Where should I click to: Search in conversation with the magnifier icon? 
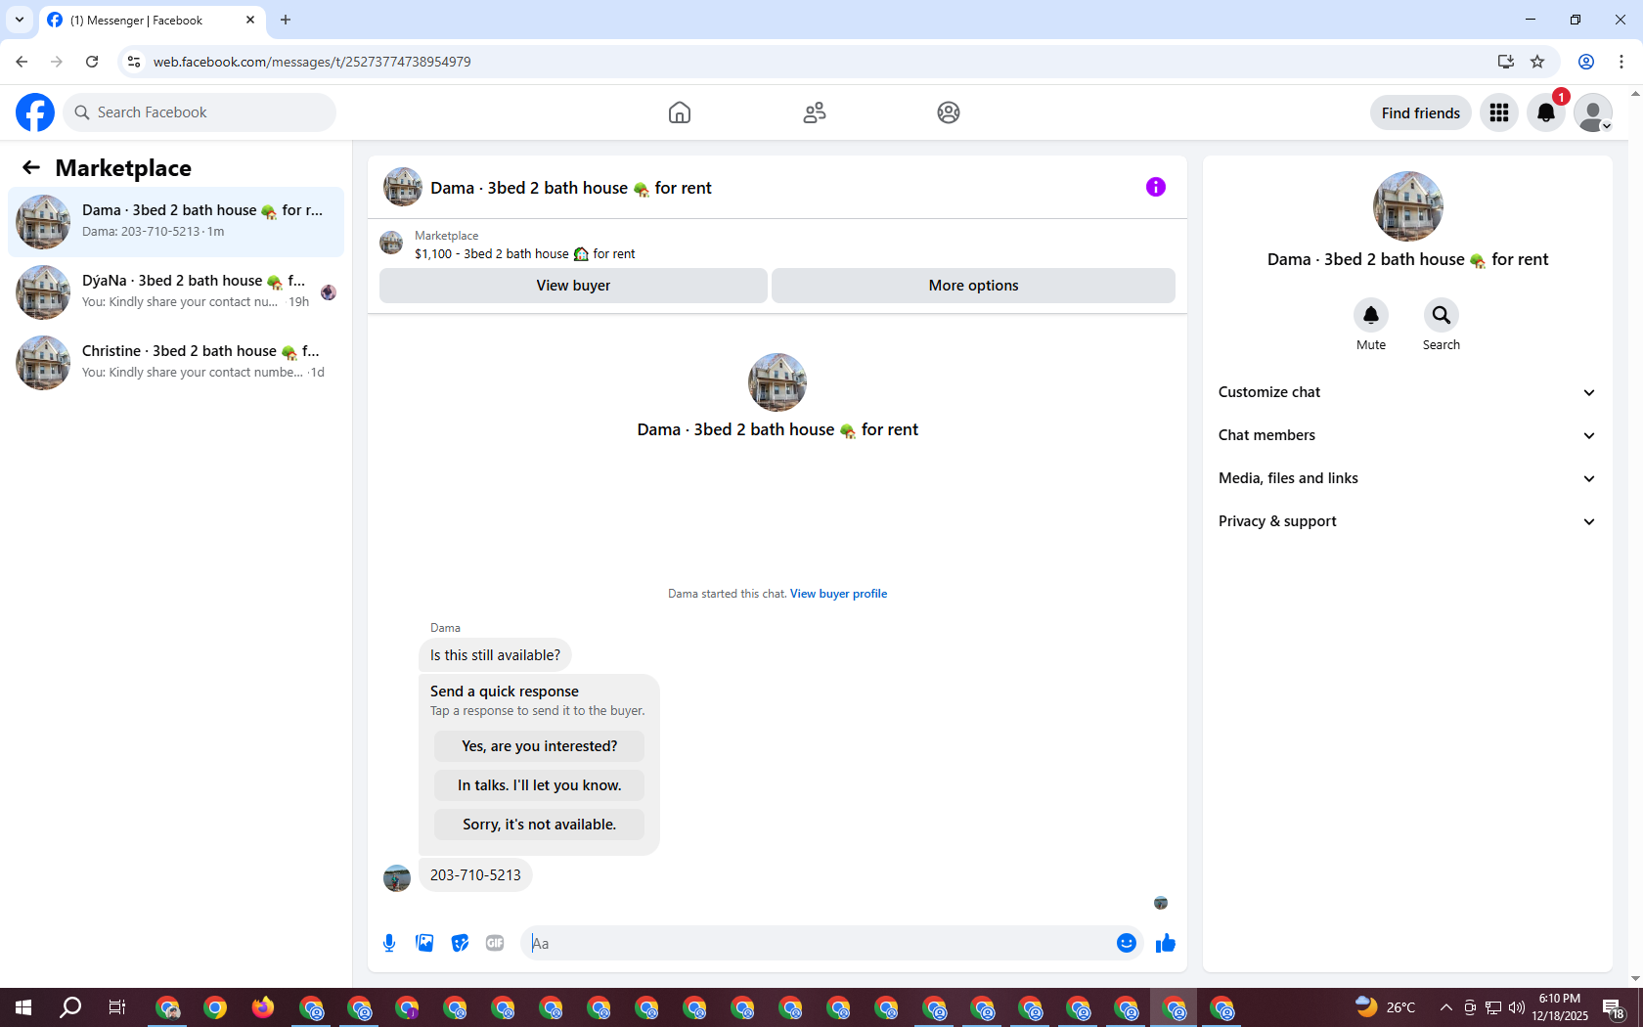point(1442,315)
